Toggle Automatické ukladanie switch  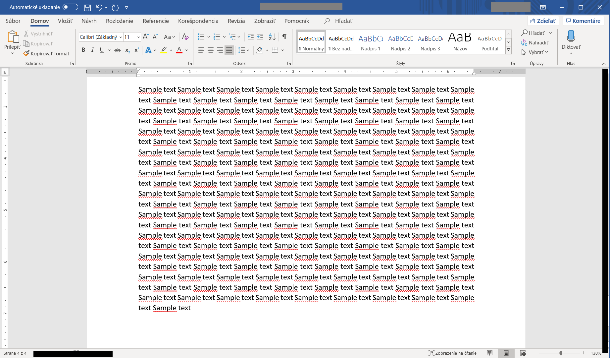[x=70, y=7]
